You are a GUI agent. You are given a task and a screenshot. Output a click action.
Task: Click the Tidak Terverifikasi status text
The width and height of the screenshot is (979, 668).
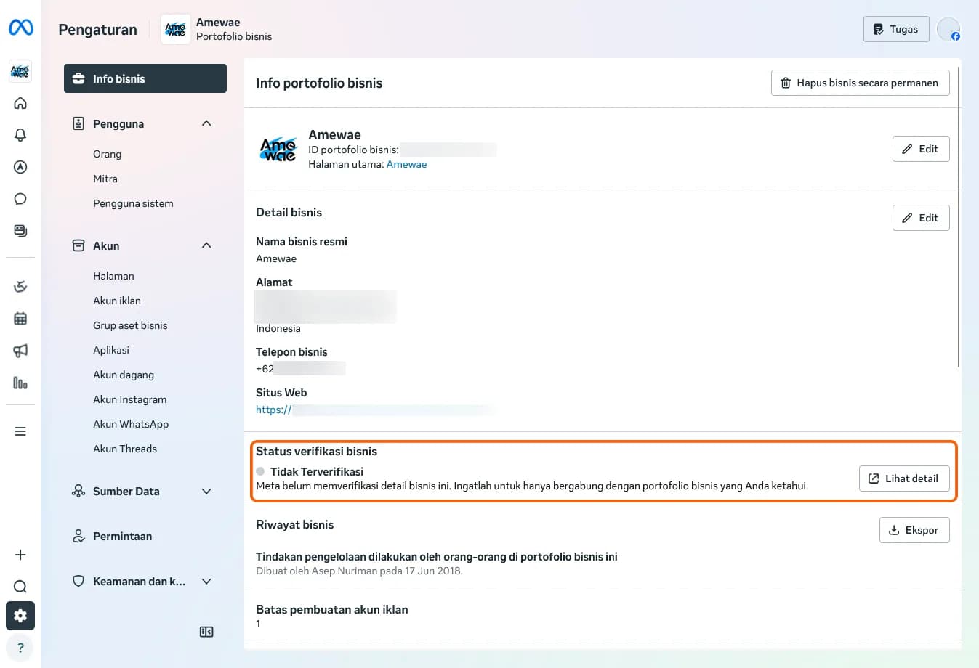click(317, 471)
